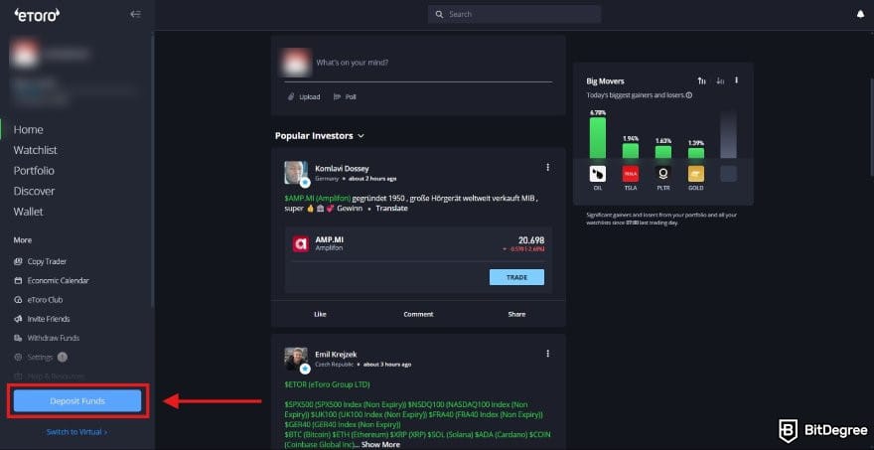Click the Emil Krejzek name
Screen dimensions: 874x450
(336, 355)
